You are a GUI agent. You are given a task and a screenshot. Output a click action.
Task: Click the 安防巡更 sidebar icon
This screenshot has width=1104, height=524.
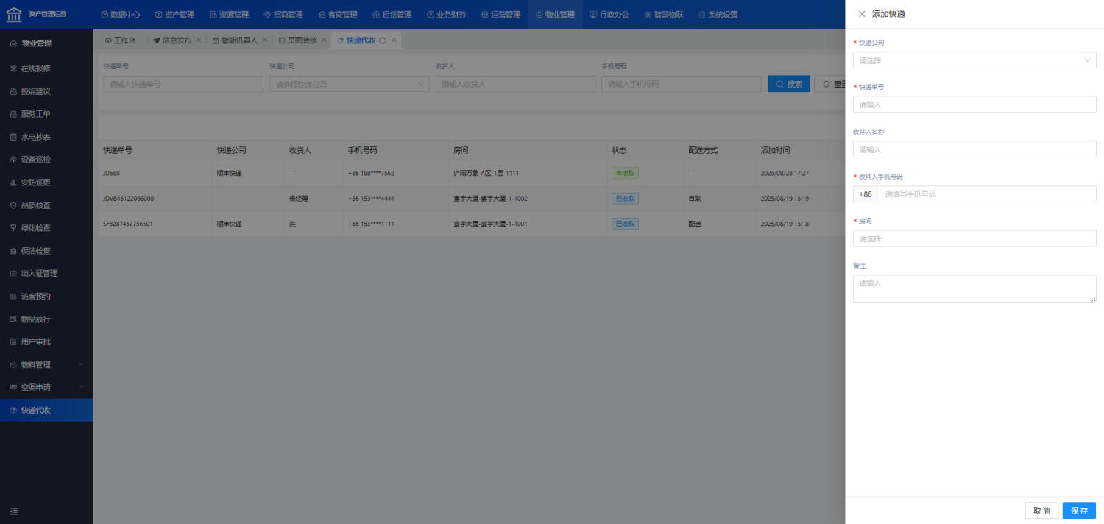pyautogui.click(x=13, y=183)
